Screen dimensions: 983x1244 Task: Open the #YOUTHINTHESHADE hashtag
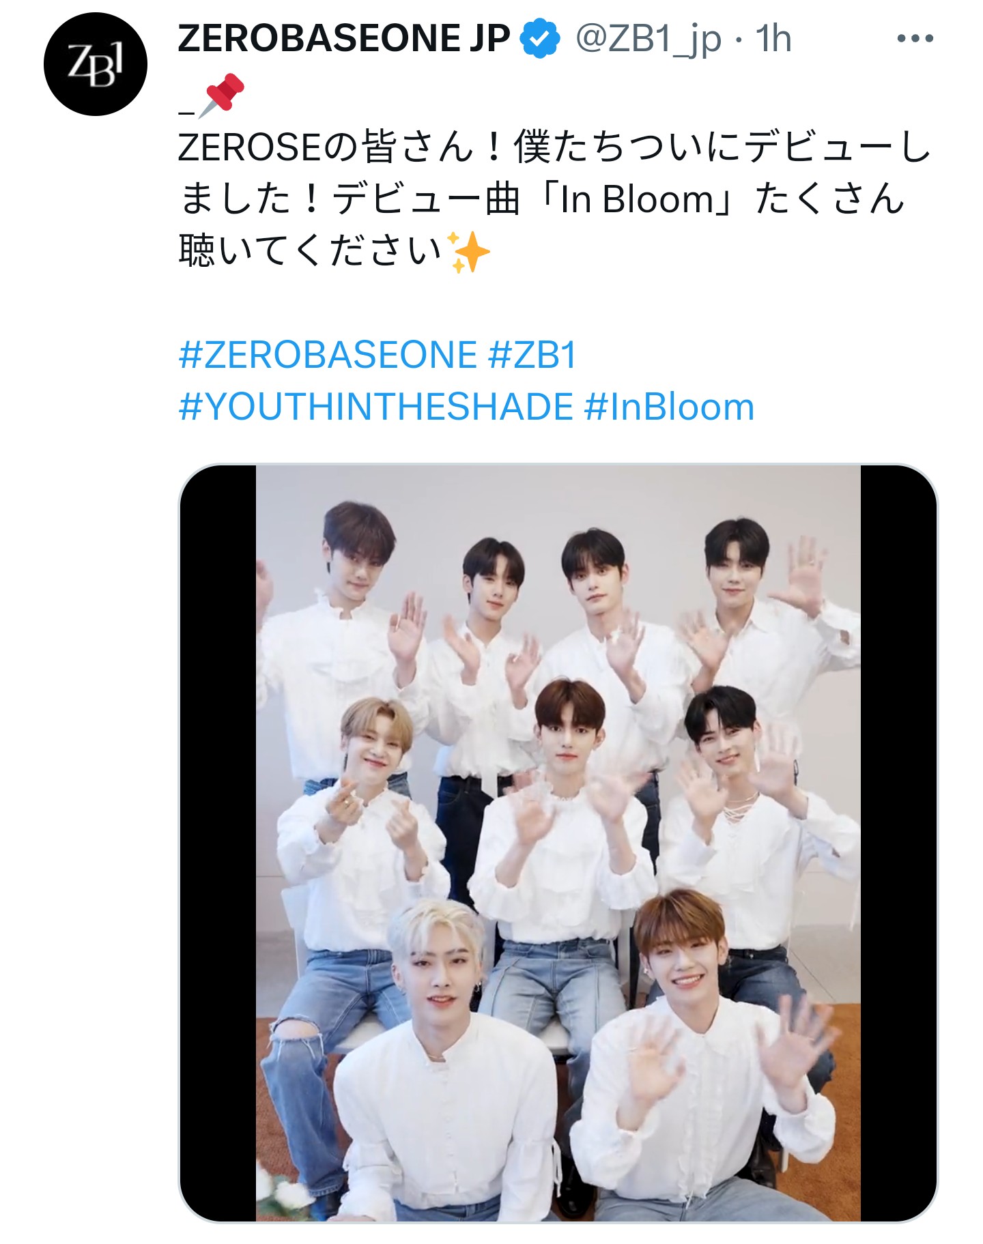pos(376,407)
